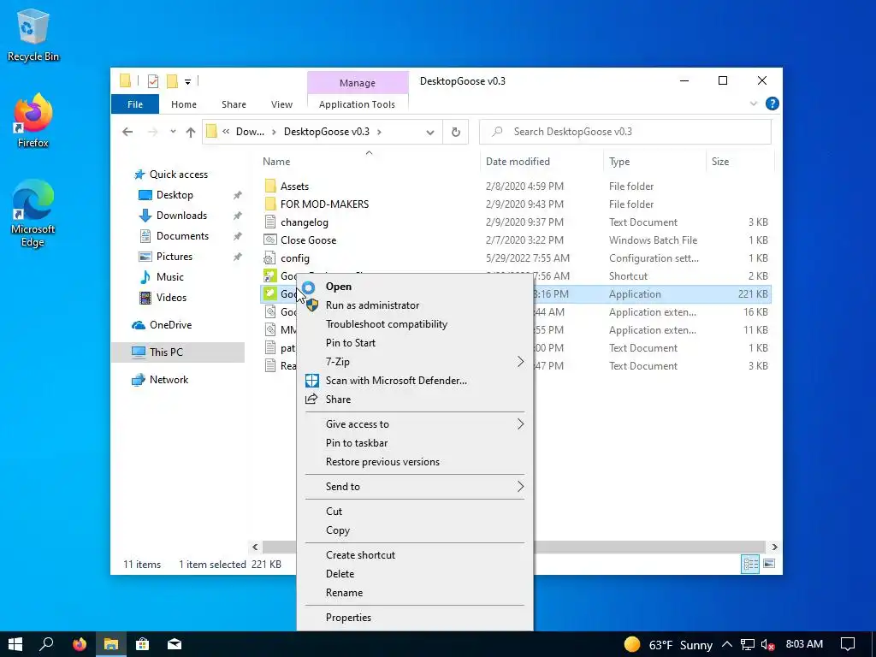Open Explorer help icon
The image size is (876, 657).
point(772,104)
